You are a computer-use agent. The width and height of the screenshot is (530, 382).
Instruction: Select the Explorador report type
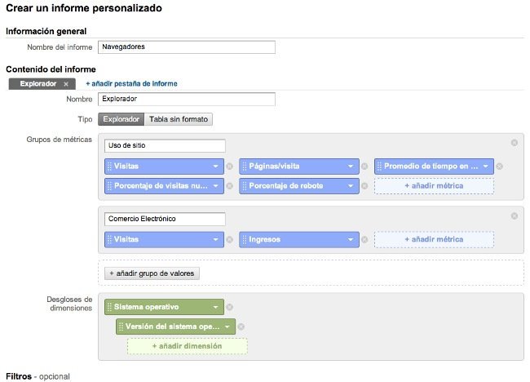(121, 119)
